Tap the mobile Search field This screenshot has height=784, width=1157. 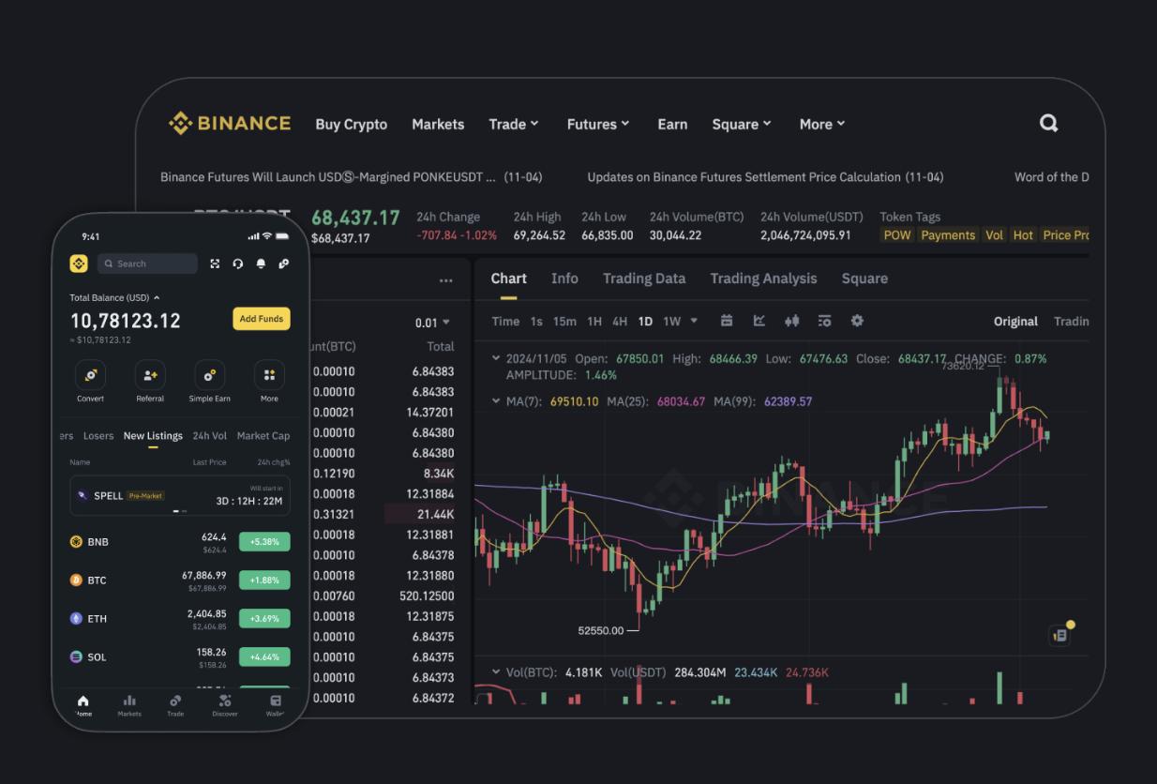pyautogui.click(x=147, y=264)
